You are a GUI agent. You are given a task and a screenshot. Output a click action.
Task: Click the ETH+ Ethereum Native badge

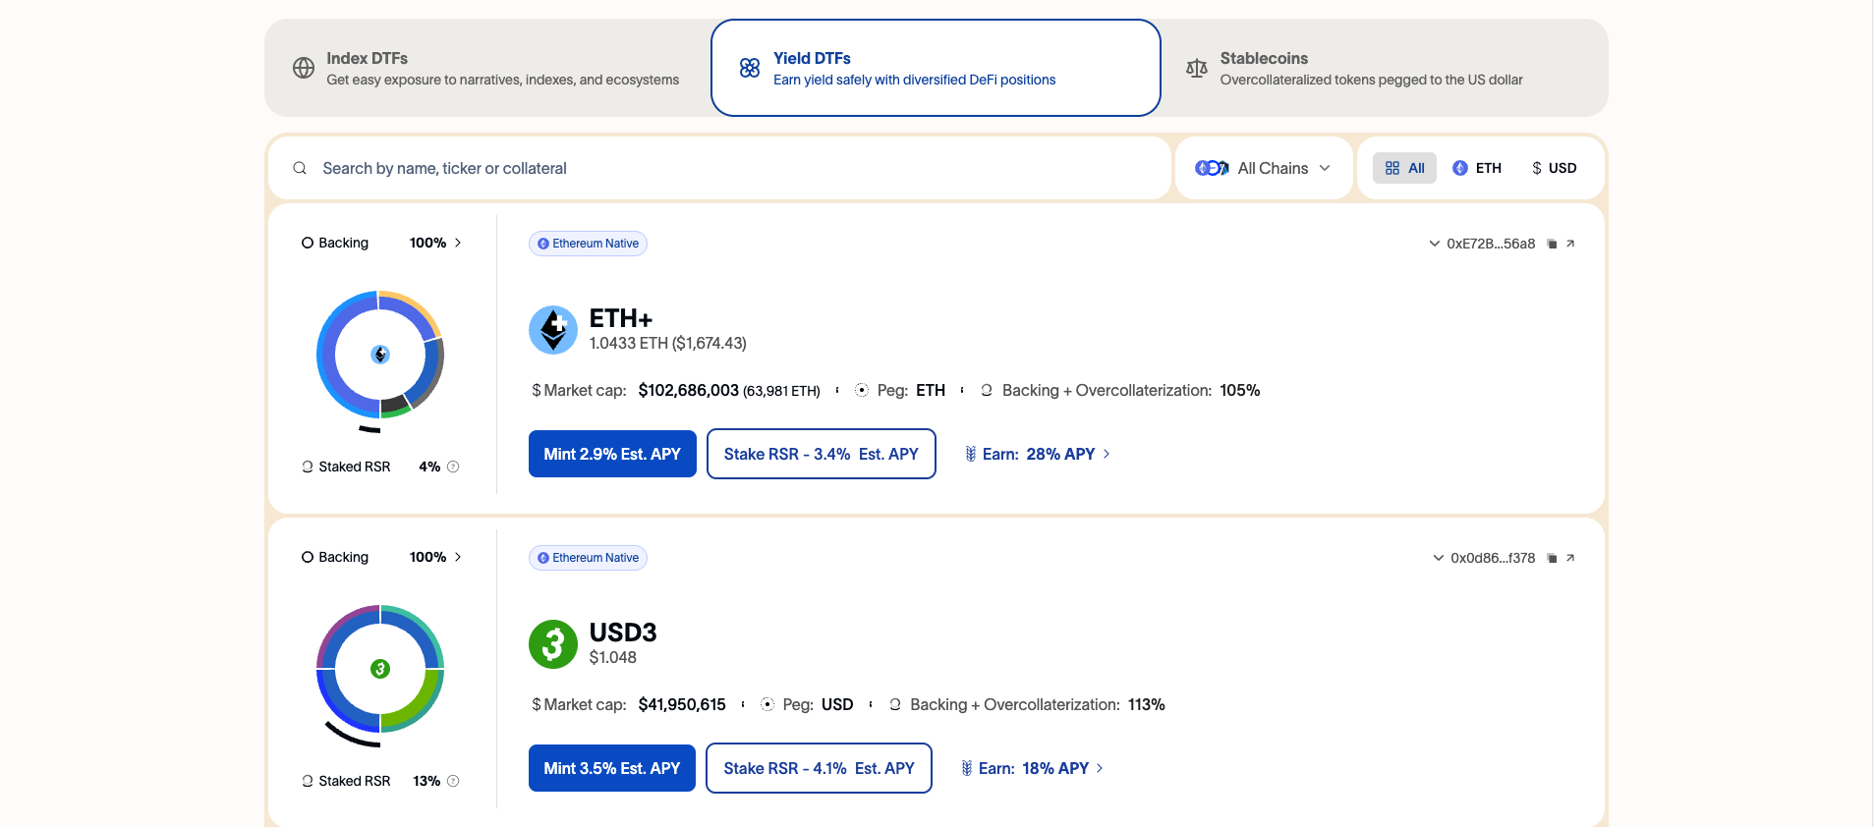588,244
